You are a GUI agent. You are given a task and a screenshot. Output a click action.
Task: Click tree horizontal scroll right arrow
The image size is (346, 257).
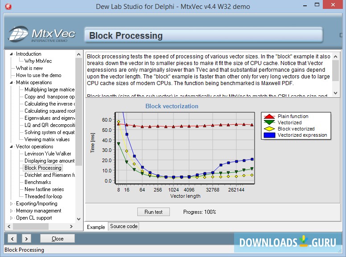coord(71,226)
